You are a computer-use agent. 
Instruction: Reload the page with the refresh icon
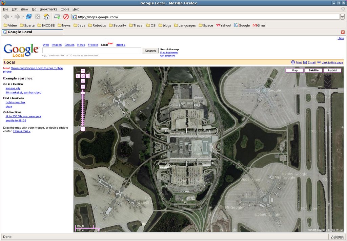point(29,17)
